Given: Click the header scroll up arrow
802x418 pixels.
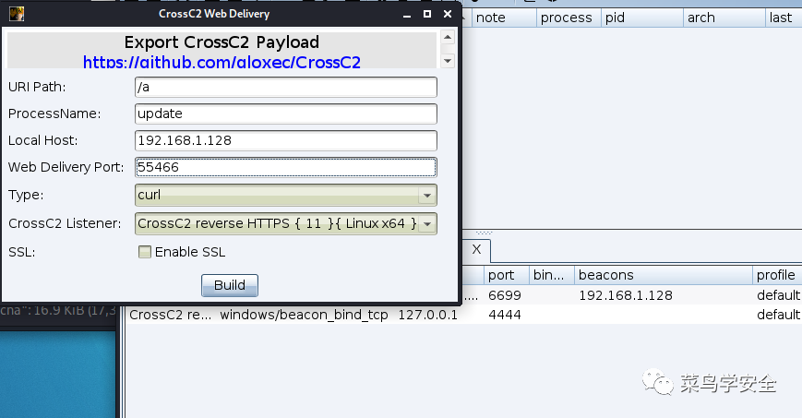Looking at the screenshot, I should [448, 37].
